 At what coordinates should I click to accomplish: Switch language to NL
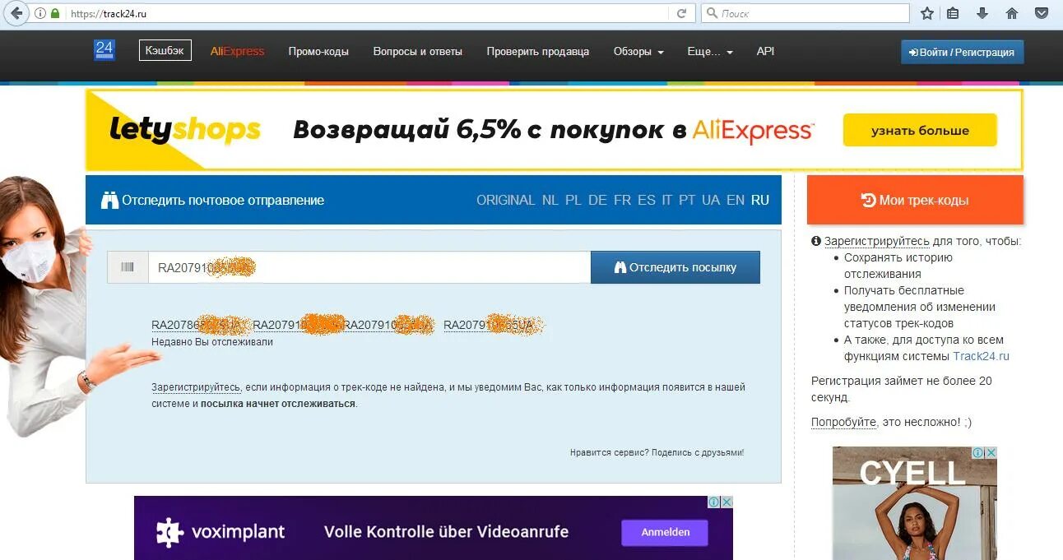(x=550, y=200)
